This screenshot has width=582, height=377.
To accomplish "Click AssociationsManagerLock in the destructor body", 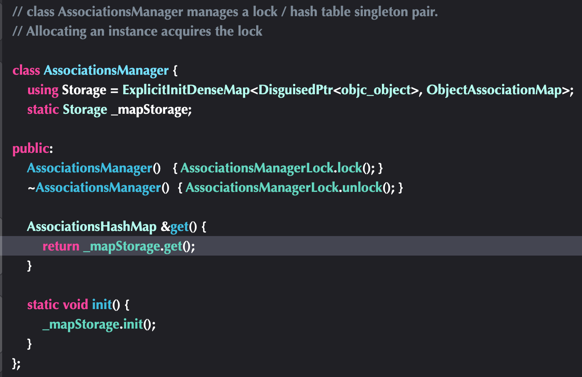I will tap(262, 187).
